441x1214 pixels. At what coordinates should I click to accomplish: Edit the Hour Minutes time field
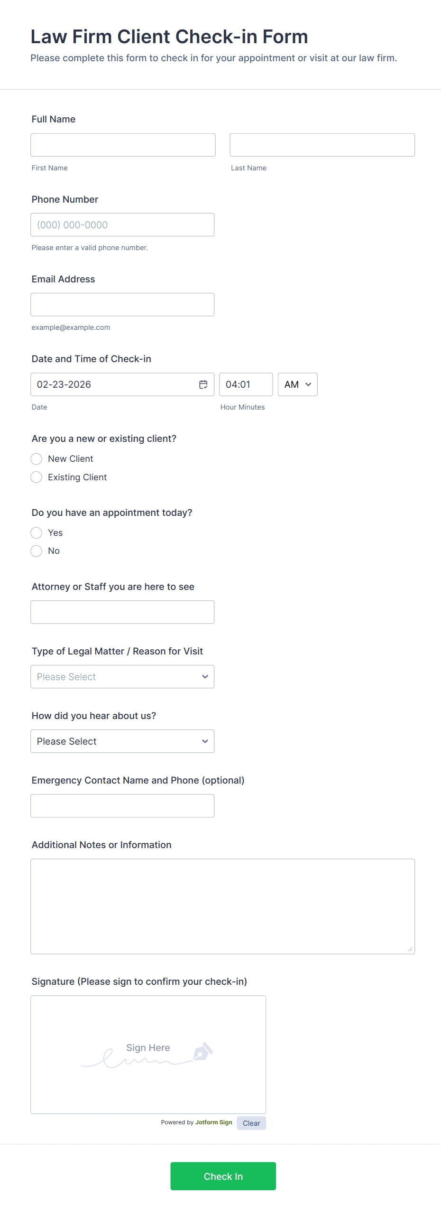click(246, 384)
